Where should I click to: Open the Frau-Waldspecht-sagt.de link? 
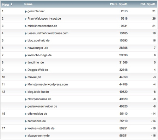(44, 19)
